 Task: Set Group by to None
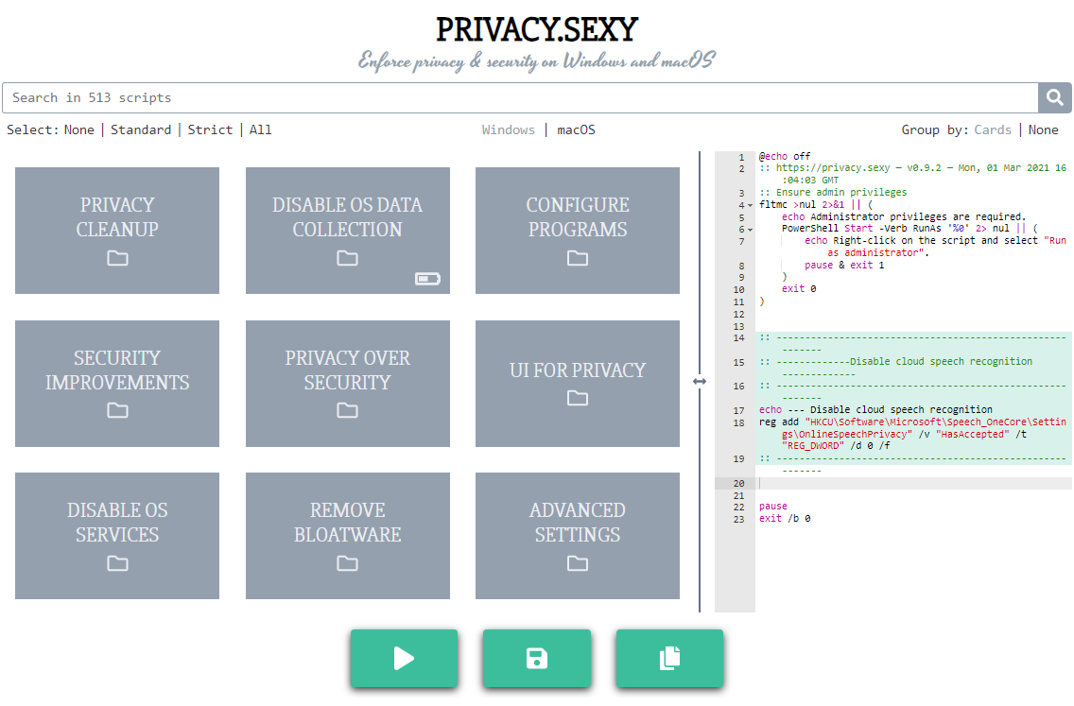pyautogui.click(x=1043, y=129)
